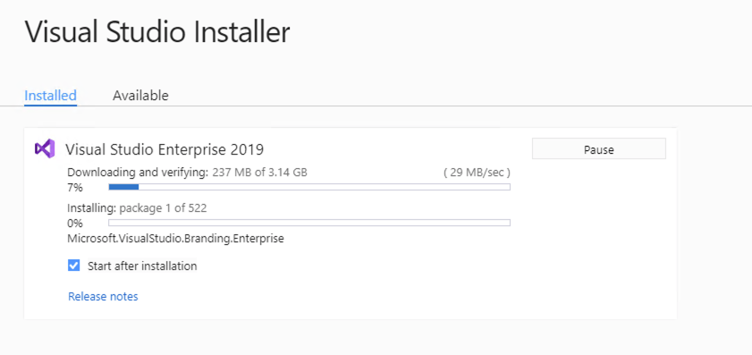Screen dimensions: 752x355
Task: Open the Available tab
Action: (x=140, y=96)
